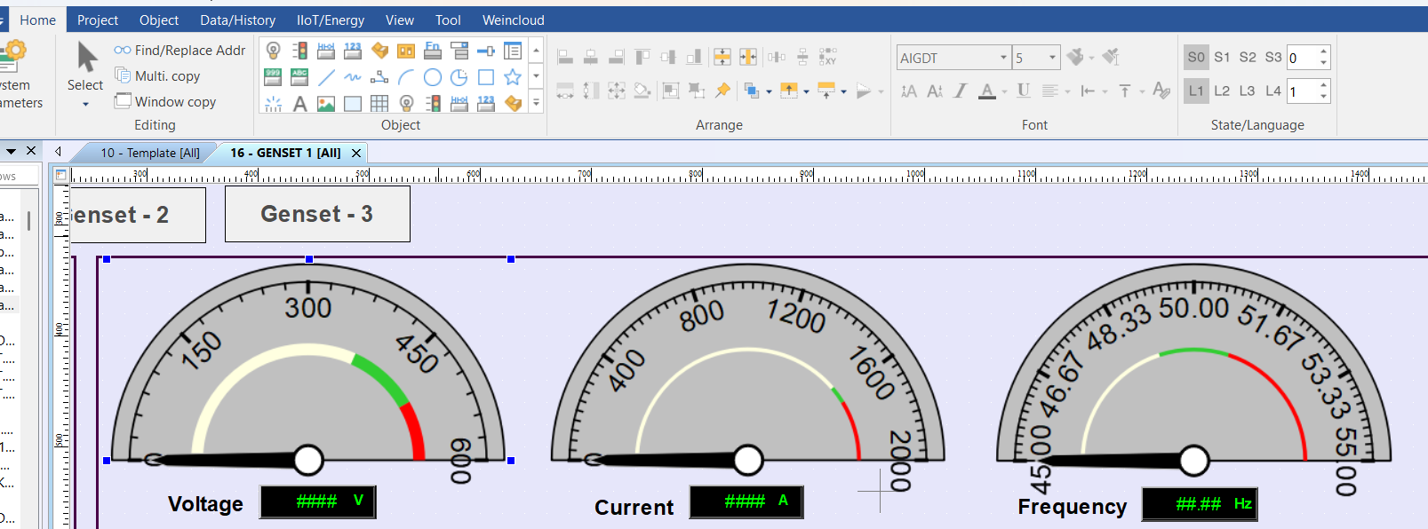Pick the Rectangle shape tool
Viewport: 1428px width, 529px height.
[486, 77]
